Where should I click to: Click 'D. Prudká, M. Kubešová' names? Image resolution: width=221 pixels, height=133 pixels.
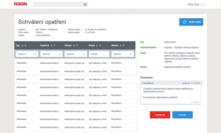(x=96, y=29)
